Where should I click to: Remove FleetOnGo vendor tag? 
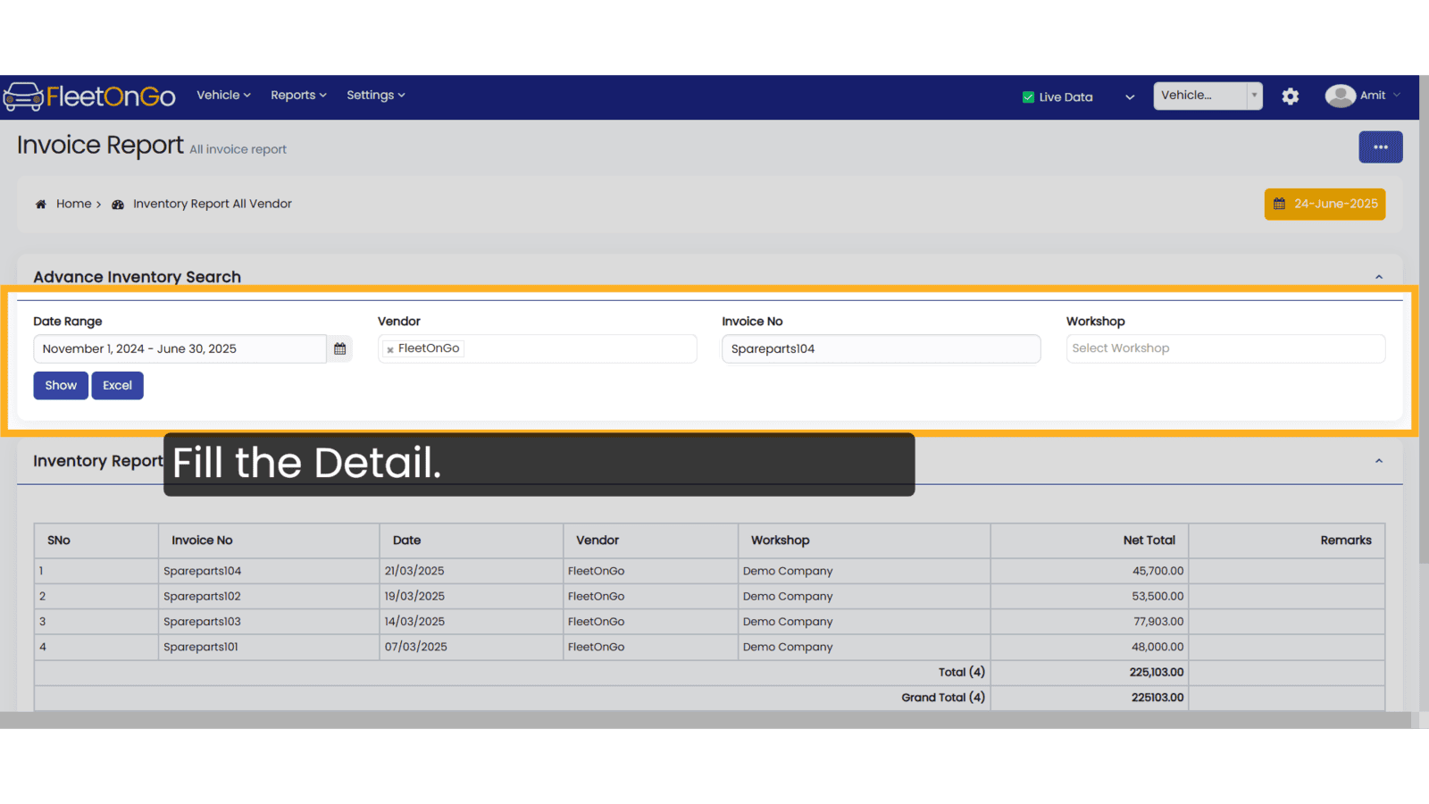pos(390,349)
